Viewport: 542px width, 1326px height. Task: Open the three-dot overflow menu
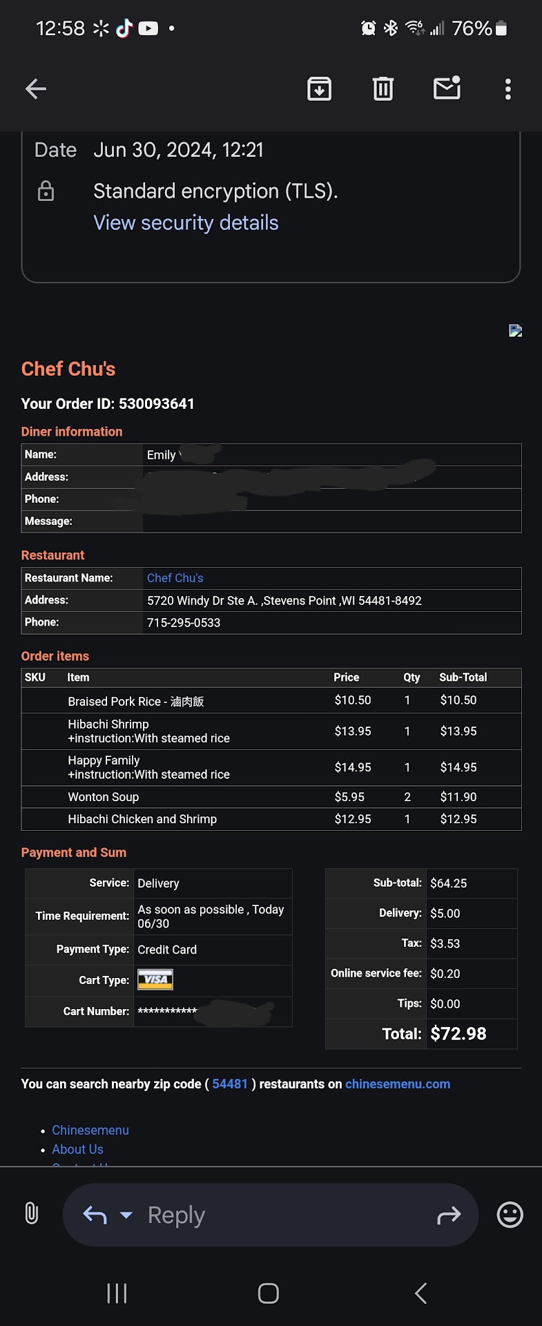point(508,88)
